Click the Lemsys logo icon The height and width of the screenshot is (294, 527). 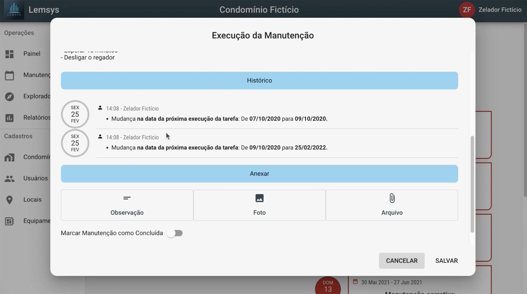pos(14,10)
